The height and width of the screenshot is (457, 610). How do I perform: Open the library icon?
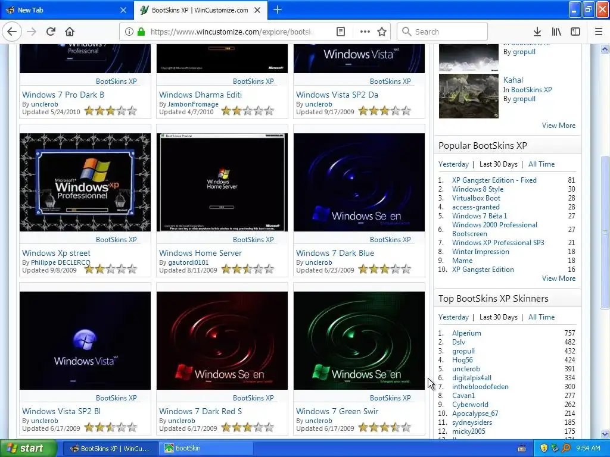(556, 32)
